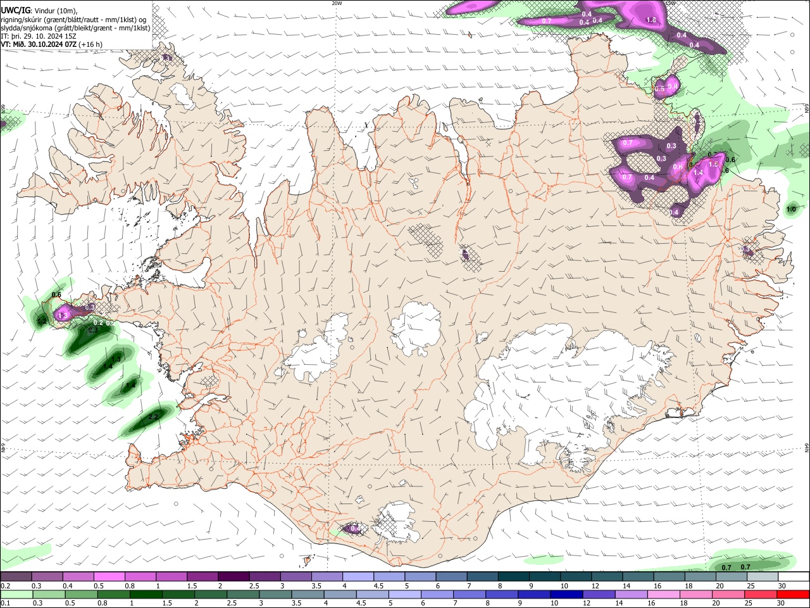The height and width of the screenshot is (608, 810).
Task: Click the upper legend swatch between 0.2 and 0.3
Action: (16, 577)
